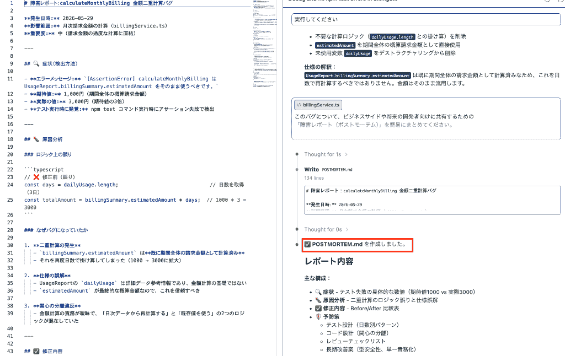Image resolution: width=565 pixels, height=356 pixels.
Task: Click the '```typescript' fence line
Action: tap(44, 170)
